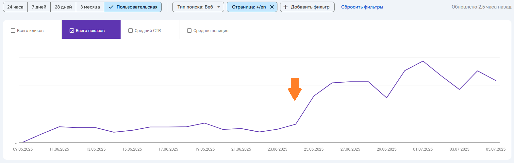514x163 pixels.
Task: Click the 09.06.2025 axis date label
Action: (x=23, y=149)
